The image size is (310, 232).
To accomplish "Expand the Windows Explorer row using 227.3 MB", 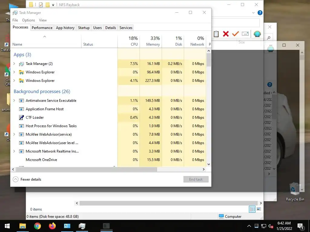I will click(14, 80).
